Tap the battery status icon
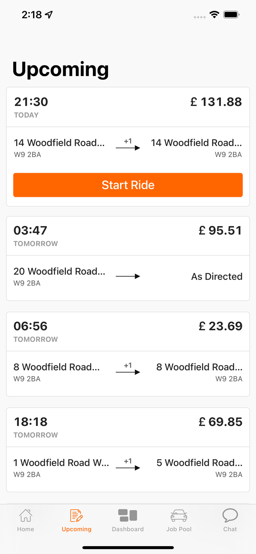256x554 pixels. pyautogui.click(x=232, y=15)
